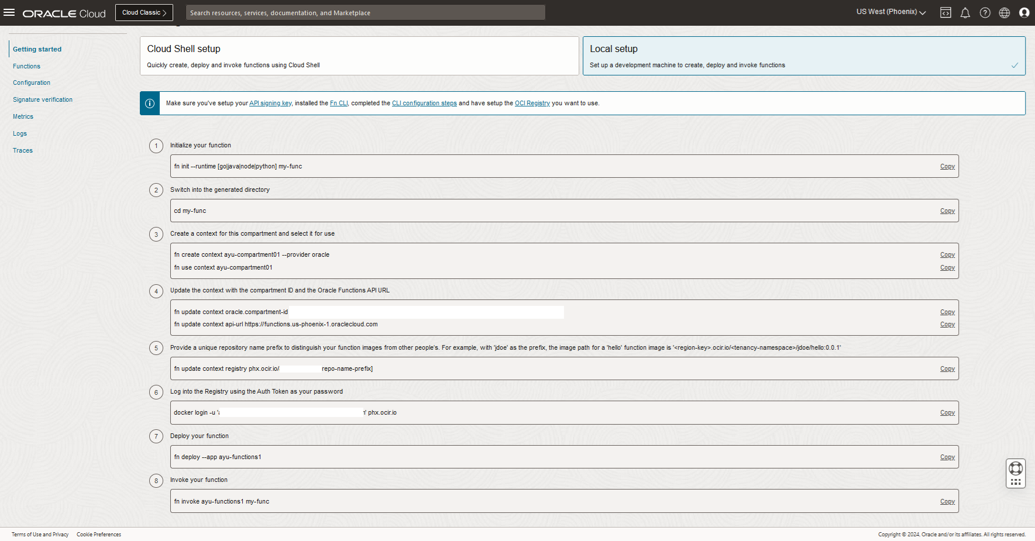1035x541 pixels.
Task: Follow the CLI configuration steps link
Action: coord(424,104)
